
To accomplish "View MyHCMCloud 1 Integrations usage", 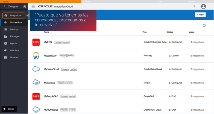I will coord(197,110).
